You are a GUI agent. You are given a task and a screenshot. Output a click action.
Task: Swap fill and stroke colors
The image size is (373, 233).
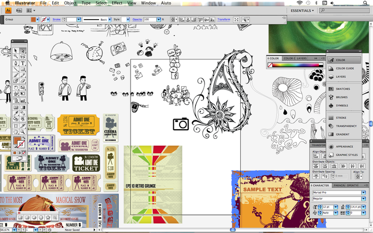pyautogui.click(x=24, y=138)
